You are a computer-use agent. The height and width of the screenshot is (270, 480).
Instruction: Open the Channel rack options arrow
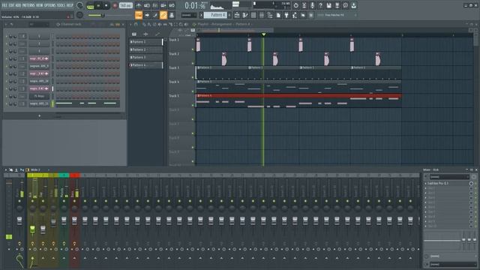point(6,24)
